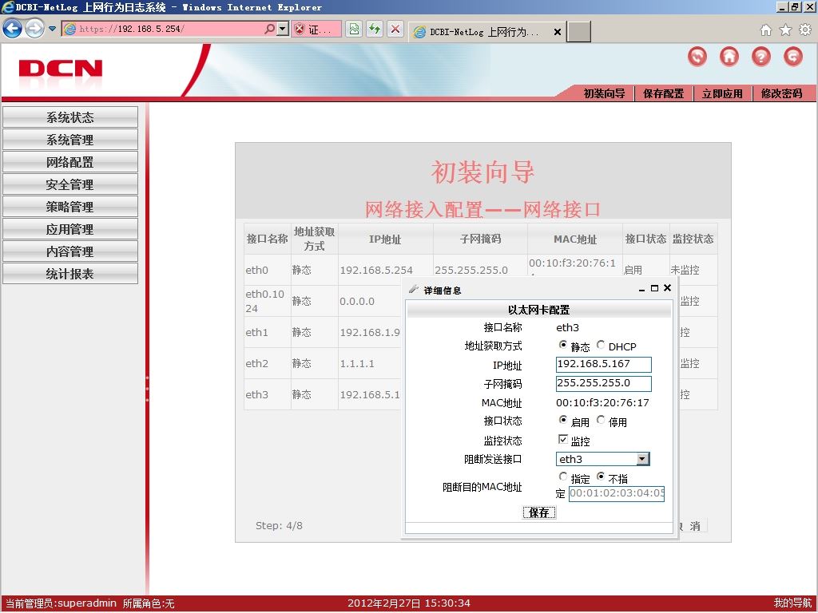Minimize the 详细信息 dialog
Screen dimensions: 818x613
(641, 289)
